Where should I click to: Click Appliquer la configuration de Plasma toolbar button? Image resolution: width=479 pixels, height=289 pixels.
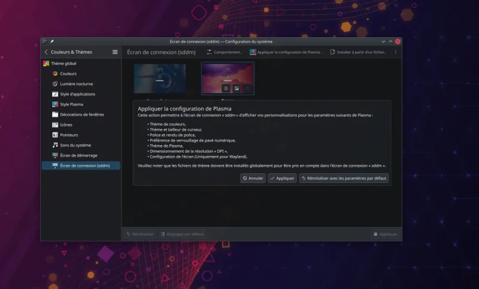coord(286,52)
